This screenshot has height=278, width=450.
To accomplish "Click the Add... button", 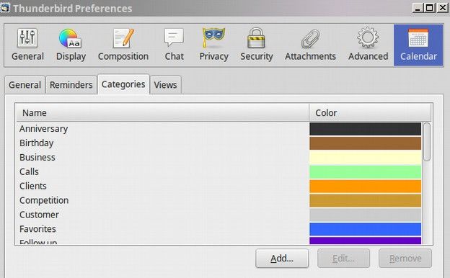I will (282, 259).
